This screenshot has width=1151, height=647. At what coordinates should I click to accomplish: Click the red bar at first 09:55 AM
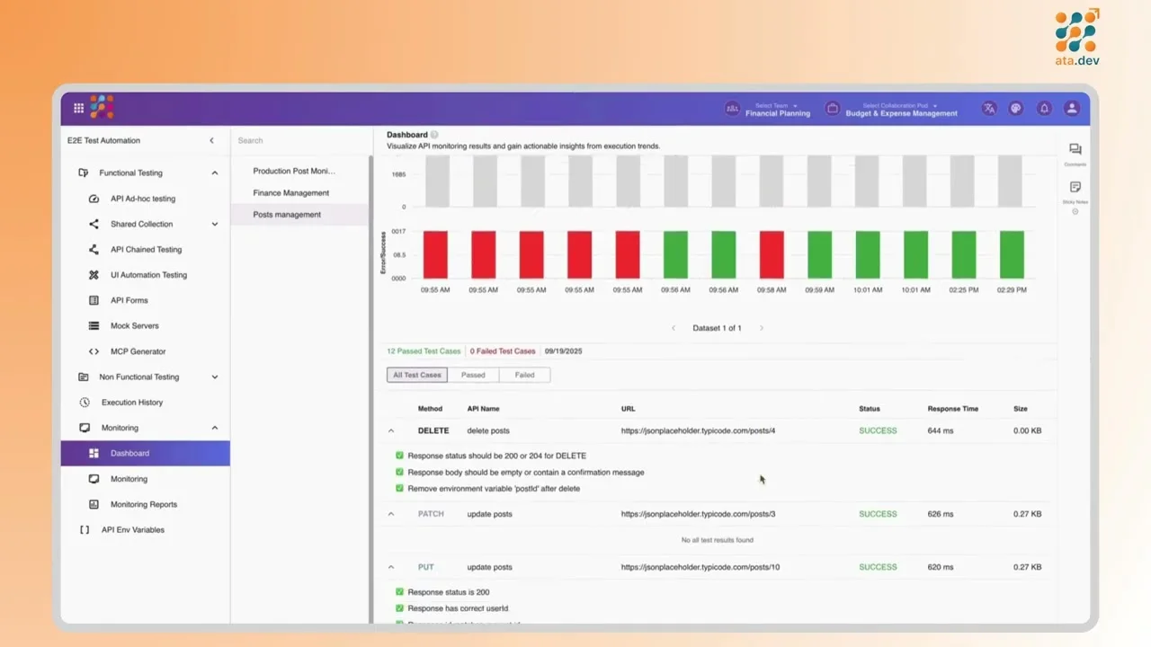coord(435,254)
